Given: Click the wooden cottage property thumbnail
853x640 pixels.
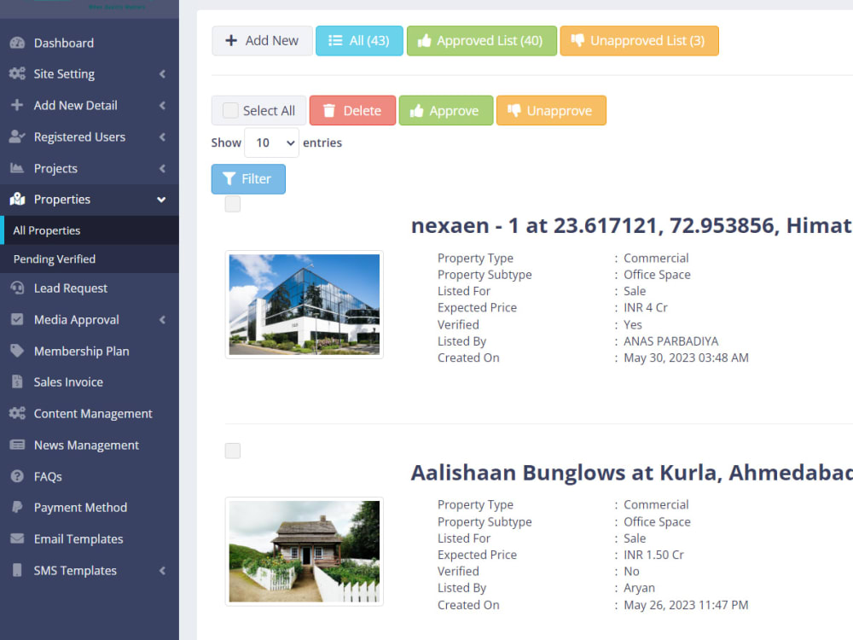Looking at the screenshot, I should (x=305, y=551).
